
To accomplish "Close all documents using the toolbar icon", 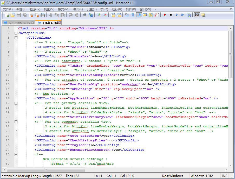I will point(37,15).
